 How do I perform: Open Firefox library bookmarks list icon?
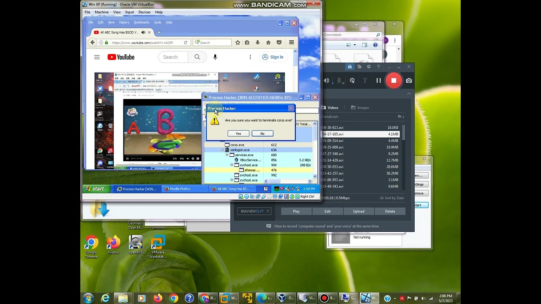(247, 43)
